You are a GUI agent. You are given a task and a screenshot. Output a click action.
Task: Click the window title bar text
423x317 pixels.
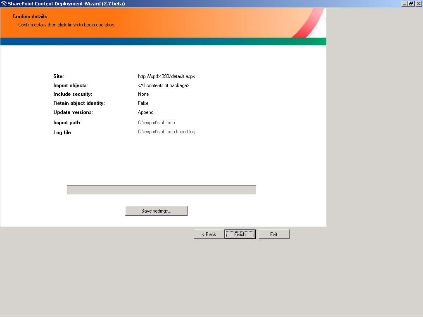pyautogui.click(x=66, y=4)
